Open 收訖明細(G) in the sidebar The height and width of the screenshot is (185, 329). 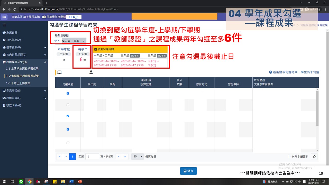(x=12, y=105)
